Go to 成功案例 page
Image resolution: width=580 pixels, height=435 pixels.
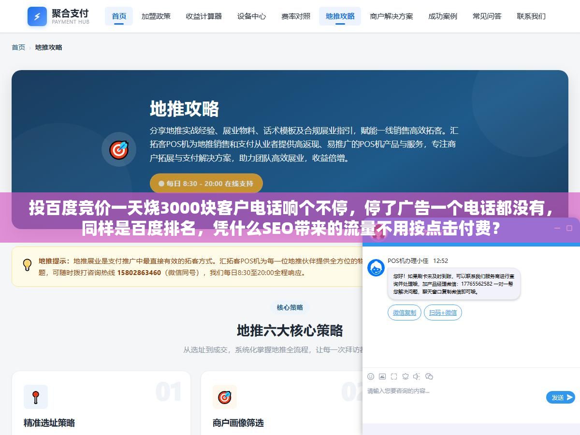443,16
